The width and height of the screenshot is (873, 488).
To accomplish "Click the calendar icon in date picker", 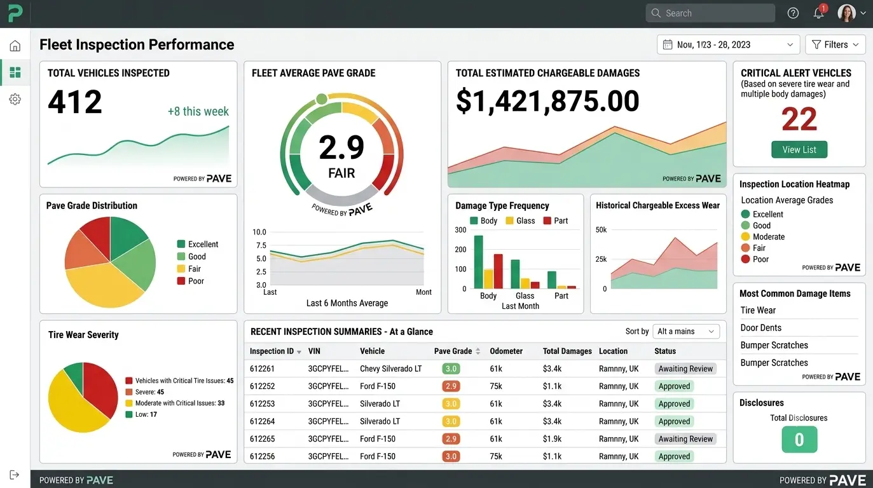I will pyautogui.click(x=668, y=44).
